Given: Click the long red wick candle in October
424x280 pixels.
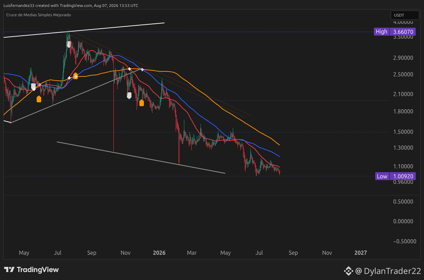Looking at the screenshot, I should pyautogui.click(x=113, y=104).
